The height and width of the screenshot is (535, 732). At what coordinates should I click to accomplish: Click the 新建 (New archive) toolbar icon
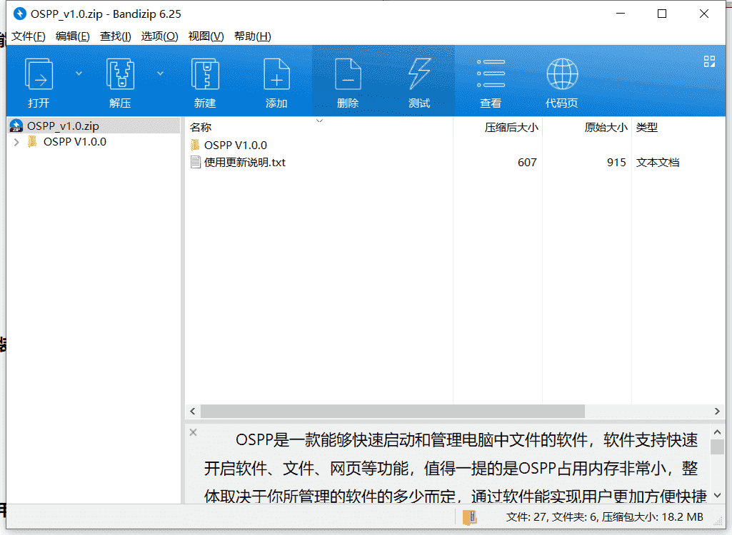(205, 73)
